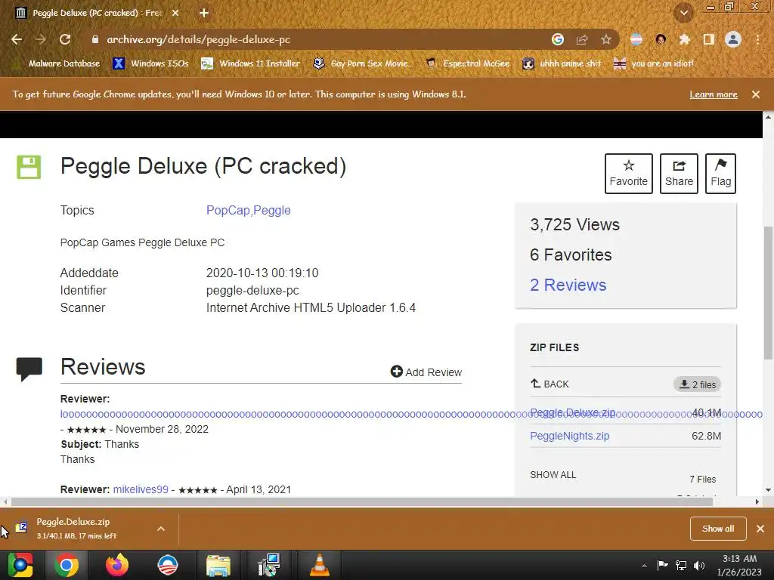Click the share page icon in address bar
This screenshot has width=774, height=580.
pyautogui.click(x=582, y=39)
